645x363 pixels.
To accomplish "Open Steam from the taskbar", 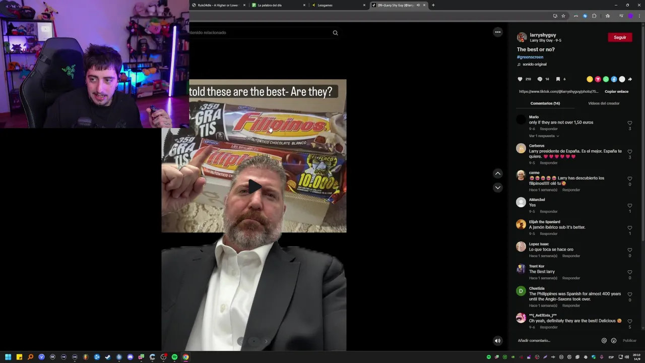I will point(108,357).
